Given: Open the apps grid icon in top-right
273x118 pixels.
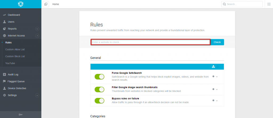Looking at the screenshot, I should [x=269, y=4].
